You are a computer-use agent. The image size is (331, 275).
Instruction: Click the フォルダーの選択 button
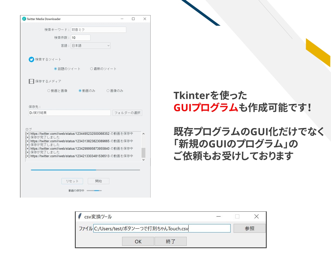127,113
